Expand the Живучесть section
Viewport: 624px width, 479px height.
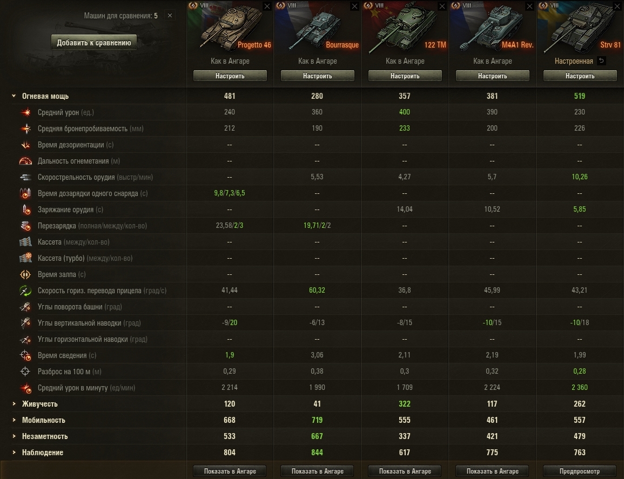pyautogui.click(x=14, y=404)
